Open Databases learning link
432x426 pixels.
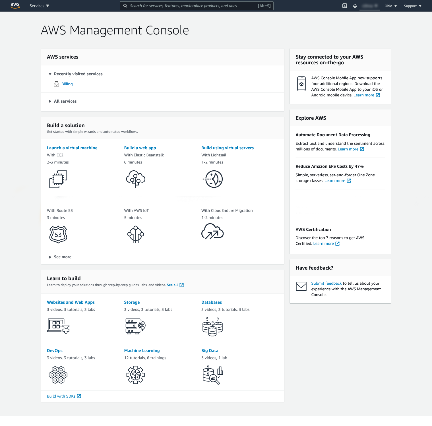(212, 302)
